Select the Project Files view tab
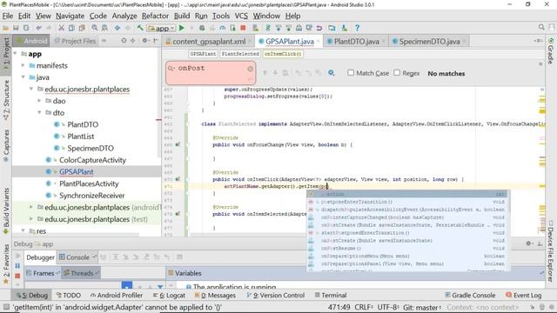 coord(76,41)
